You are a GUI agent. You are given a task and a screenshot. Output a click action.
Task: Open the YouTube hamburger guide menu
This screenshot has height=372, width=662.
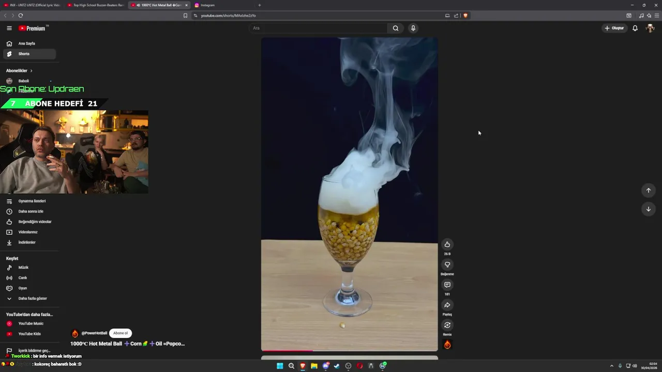click(x=9, y=28)
